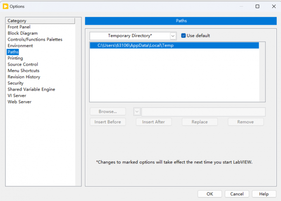
Task: Click the path entry text field
Action: click(x=203, y=112)
